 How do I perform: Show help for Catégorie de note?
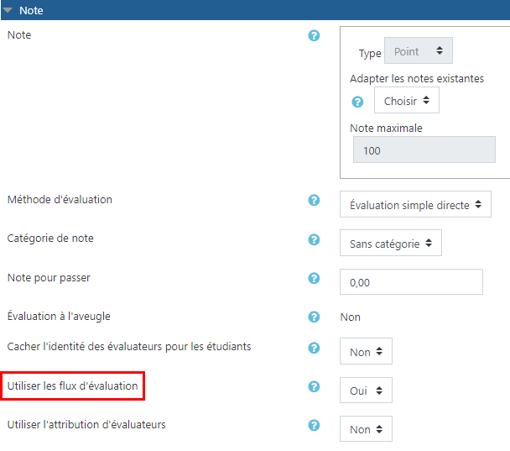click(x=315, y=239)
